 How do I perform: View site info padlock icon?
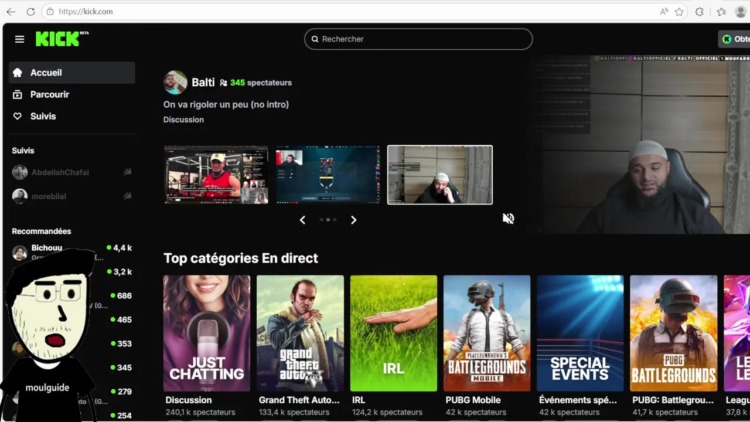pos(50,12)
